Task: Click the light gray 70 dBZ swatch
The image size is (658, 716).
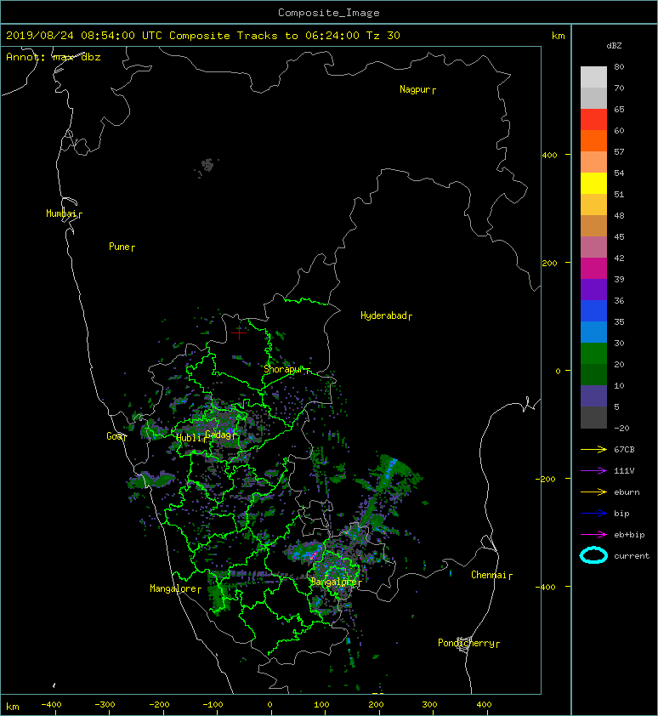Action: pos(593,77)
